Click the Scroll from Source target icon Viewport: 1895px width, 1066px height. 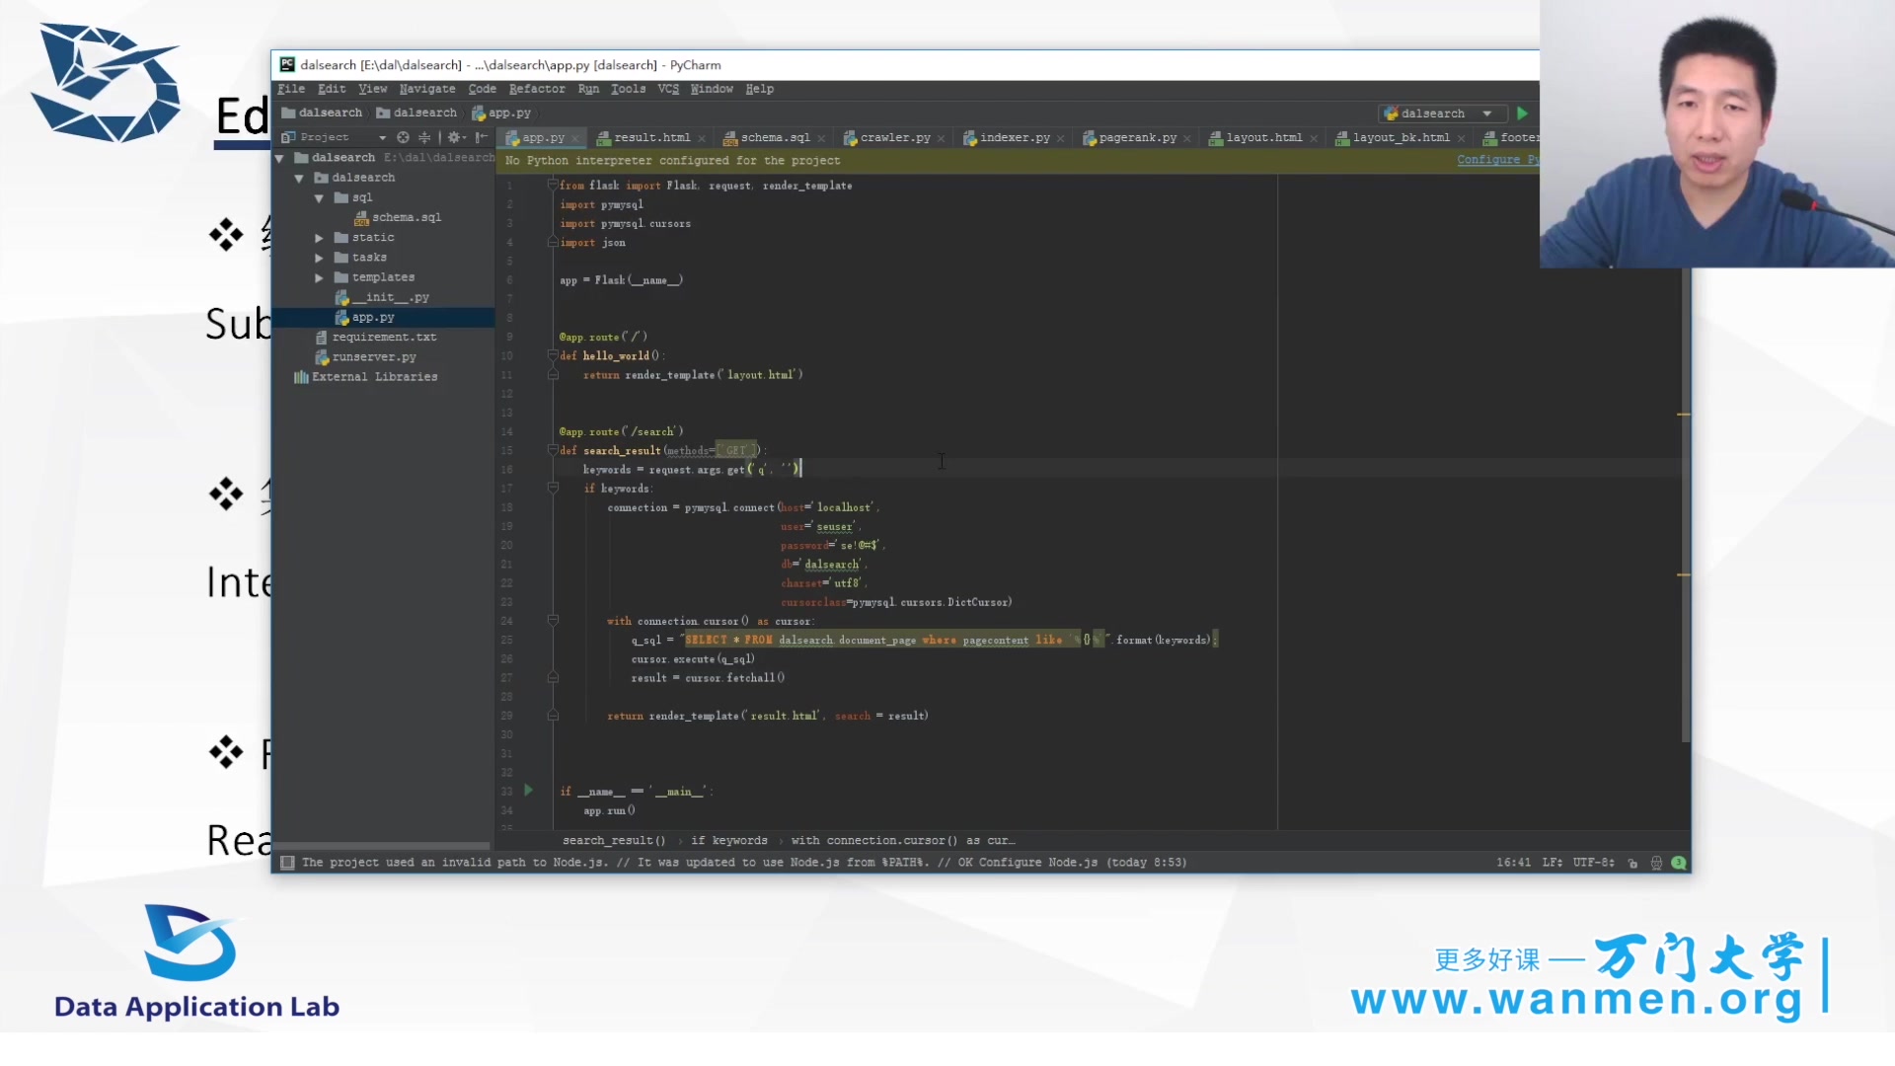pyautogui.click(x=403, y=137)
